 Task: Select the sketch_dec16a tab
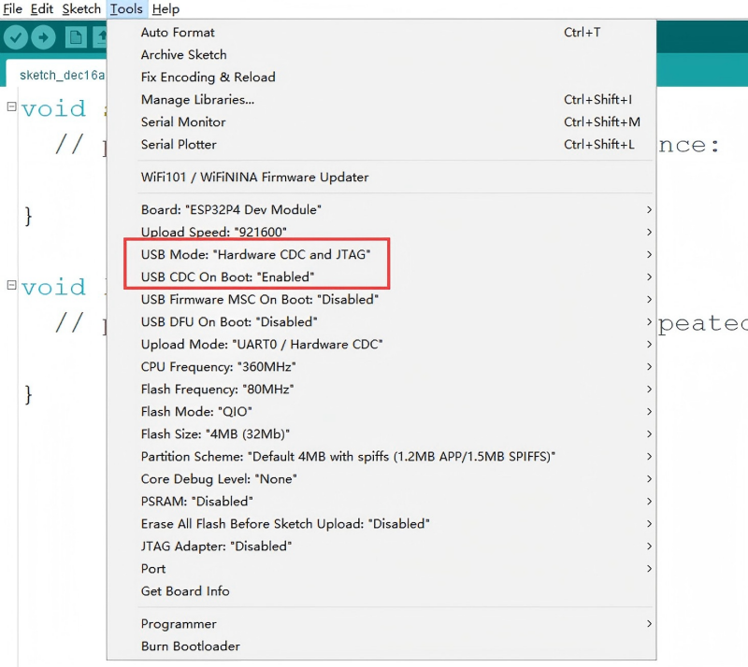point(56,75)
